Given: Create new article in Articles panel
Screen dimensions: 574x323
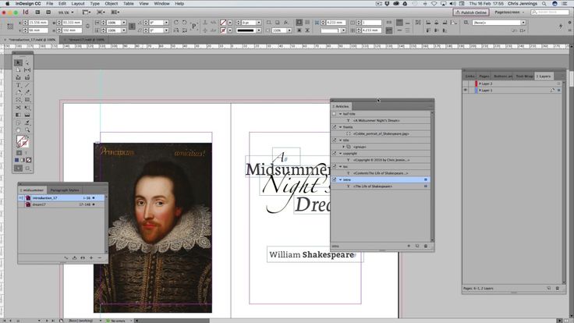Looking at the screenshot, I should click(x=416, y=246).
